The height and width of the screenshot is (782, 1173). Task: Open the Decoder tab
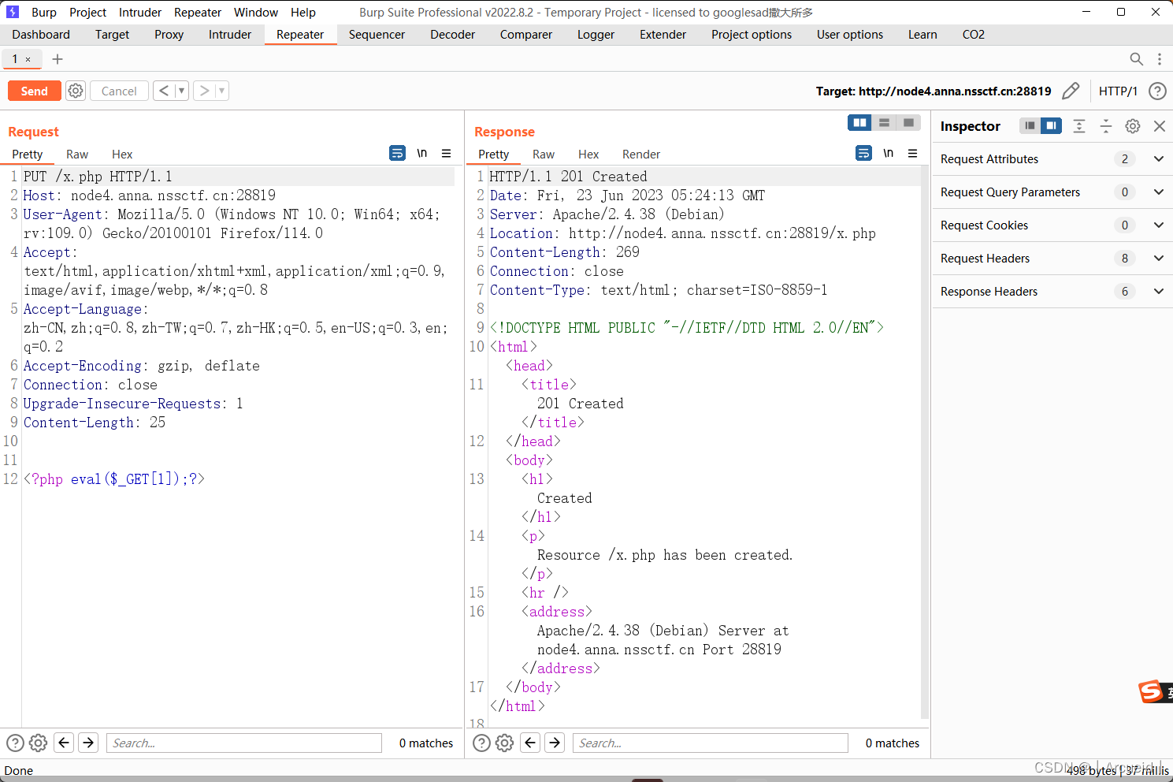coord(453,35)
